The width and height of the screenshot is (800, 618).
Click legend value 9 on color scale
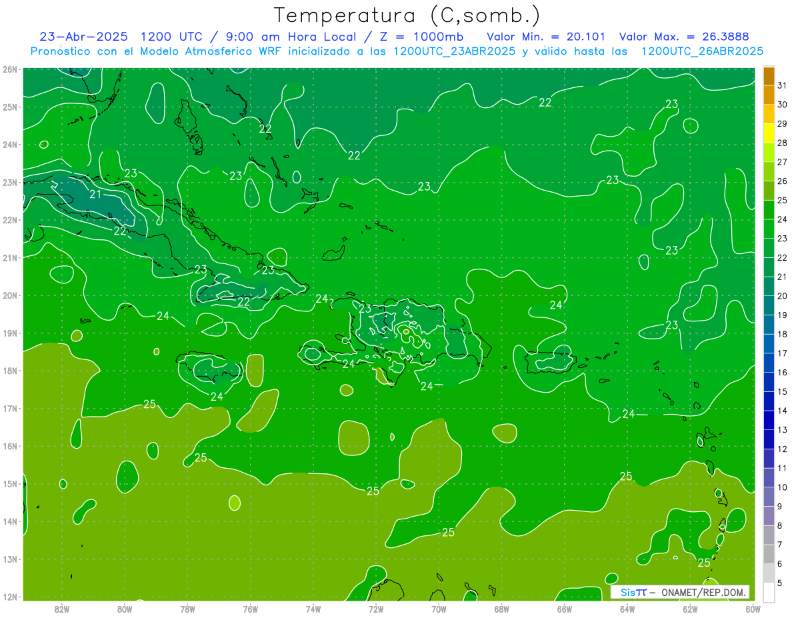click(779, 507)
